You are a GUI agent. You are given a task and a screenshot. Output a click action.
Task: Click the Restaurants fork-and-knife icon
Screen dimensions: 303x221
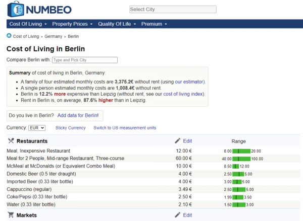(x=11, y=141)
